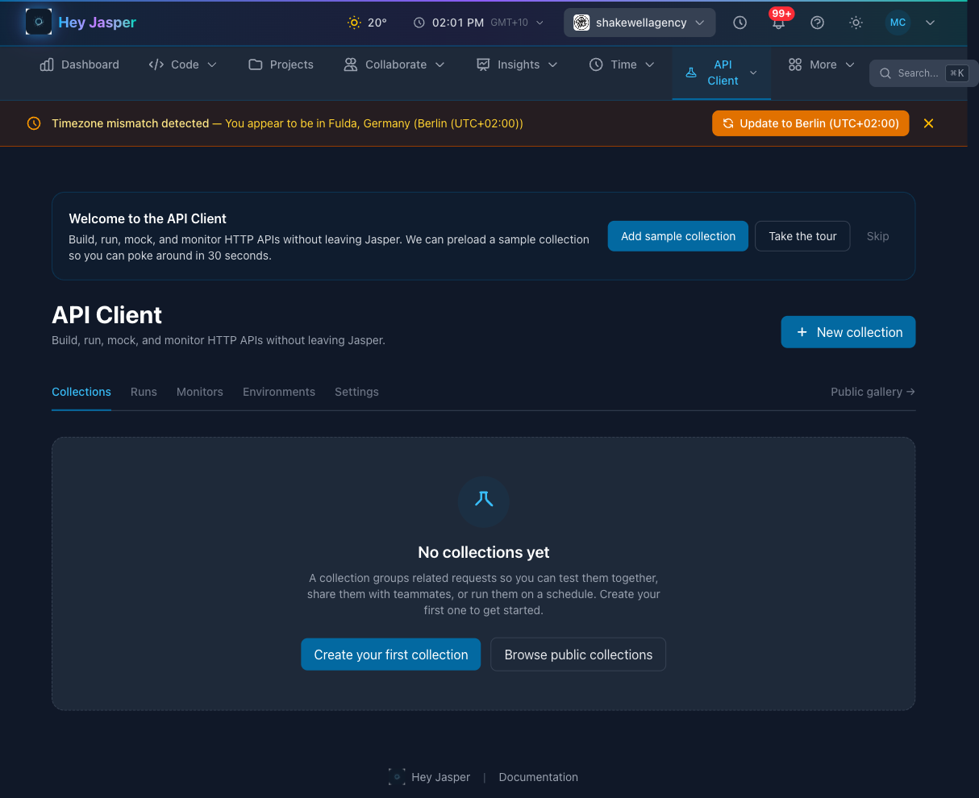The height and width of the screenshot is (798, 979).
Task: Click the footer Hey Jasper link text
Action: tap(440, 777)
